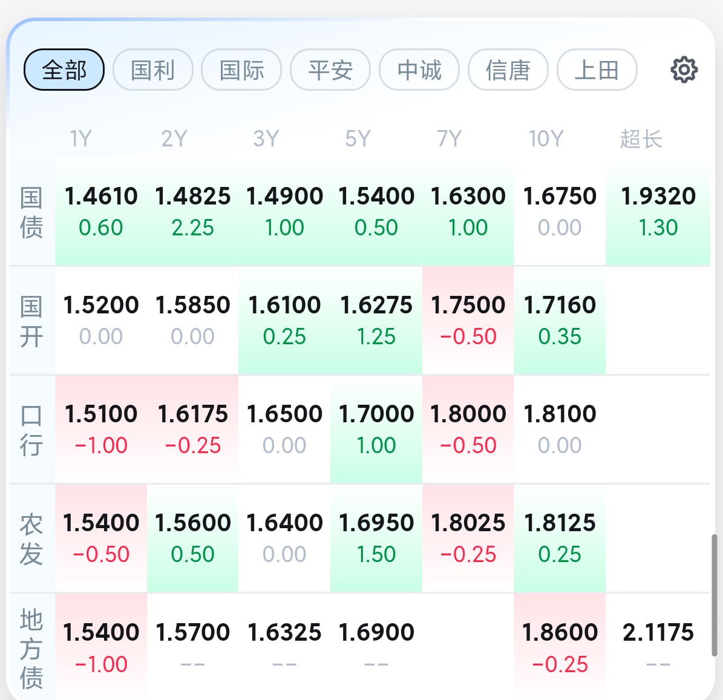Click the vertical scrollbar thumb
Viewport: 723px width, 700px height.
(714, 595)
